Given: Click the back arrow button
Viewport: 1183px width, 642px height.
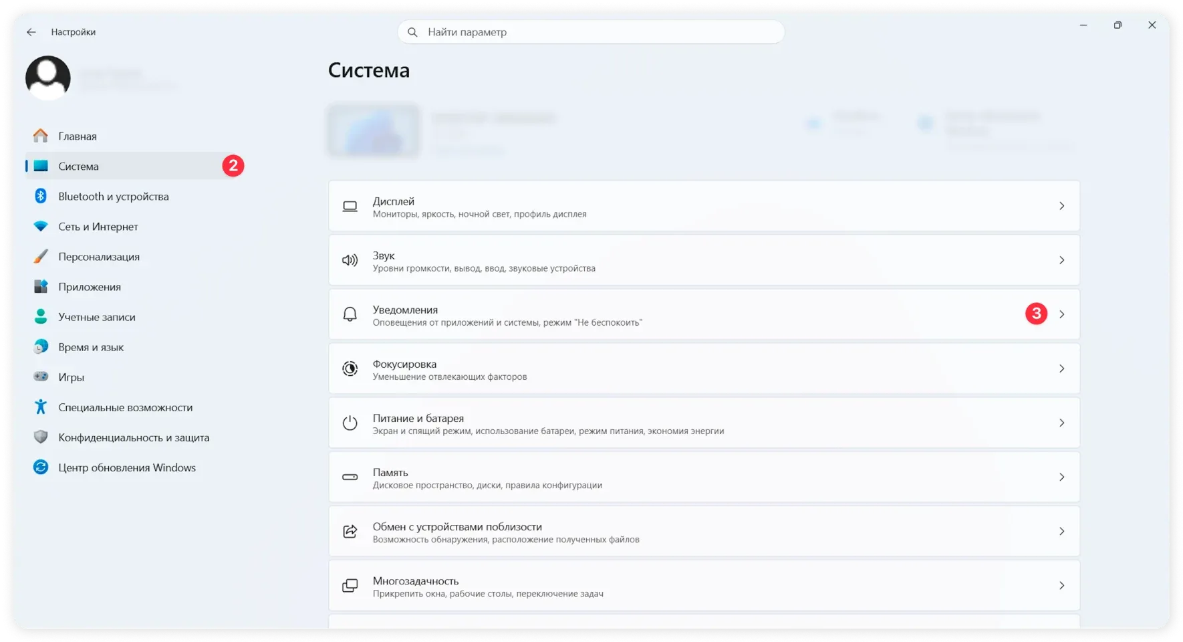Looking at the screenshot, I should click(x=31, y=31).
